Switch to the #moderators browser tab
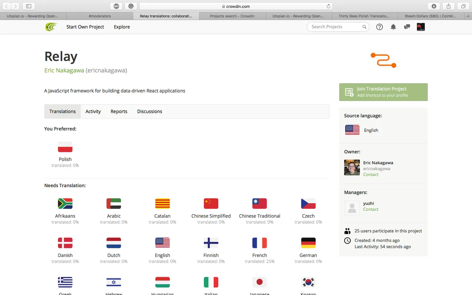This screenshot has height=295, width=472. pos(100,16)
